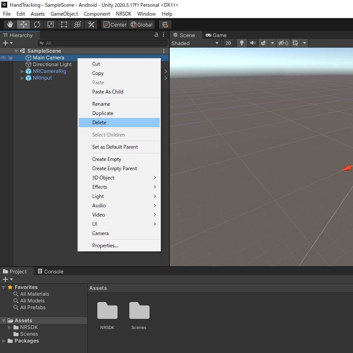Open NRCameraRig prefab via right chevron
The width and height of the screenshot is (353, 353).
[166, 71]
